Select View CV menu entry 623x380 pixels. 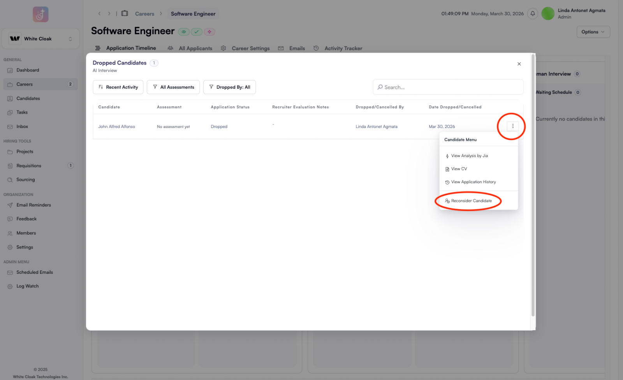click(459, 169)
